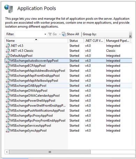Open the Go button dropdown arrow
This screenshot has height=159, width=136.
[x=60, y=34]
